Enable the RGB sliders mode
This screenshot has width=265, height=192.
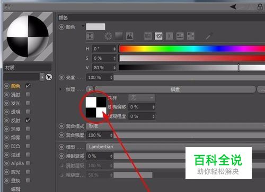tap(148, 36)
